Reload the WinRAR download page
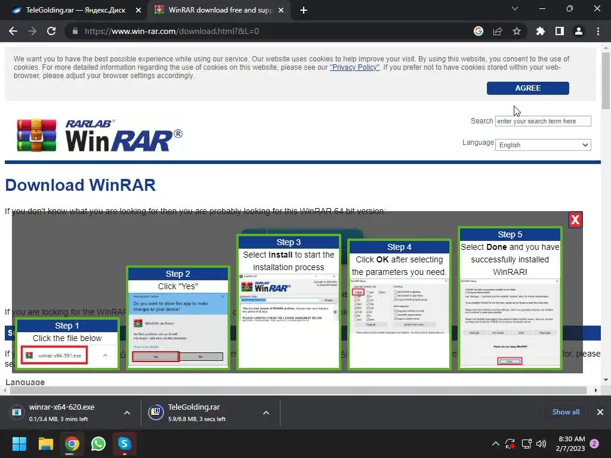 click(51, 31)
